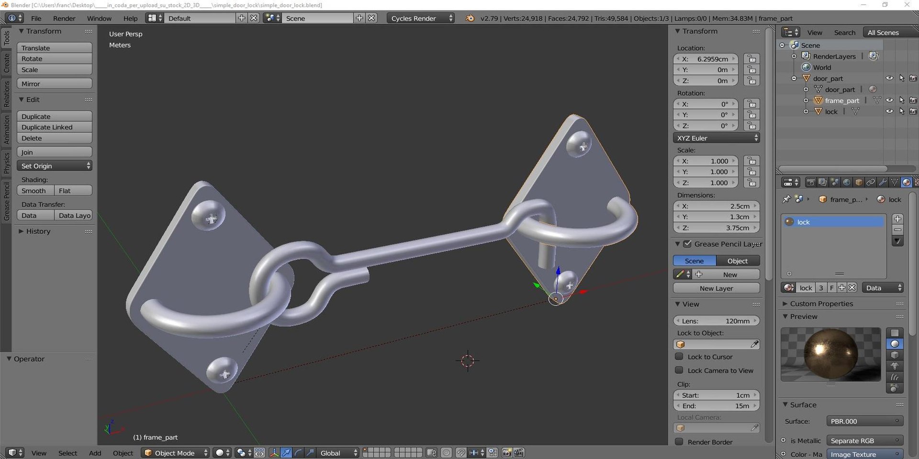
Task: Open the Cycles Render engine dropdown
Action: click(x=420, y=18)
